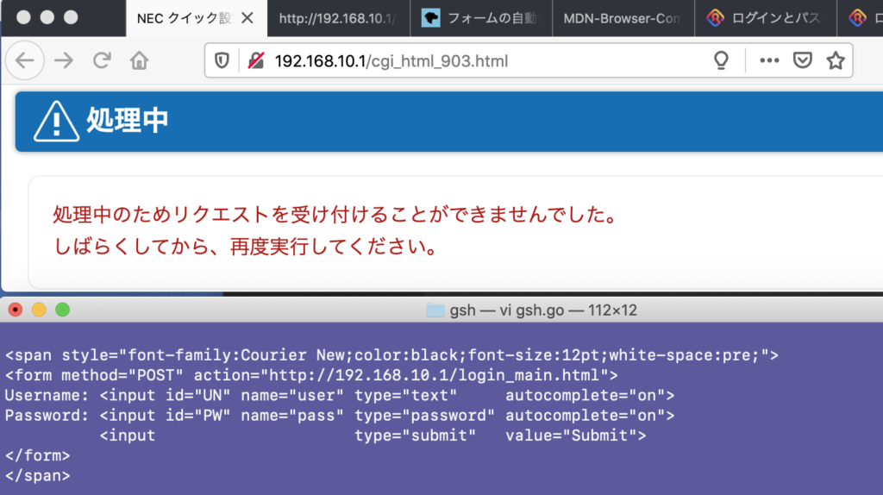
Task: Go to the Home page icon
Action: click(139, 60)
